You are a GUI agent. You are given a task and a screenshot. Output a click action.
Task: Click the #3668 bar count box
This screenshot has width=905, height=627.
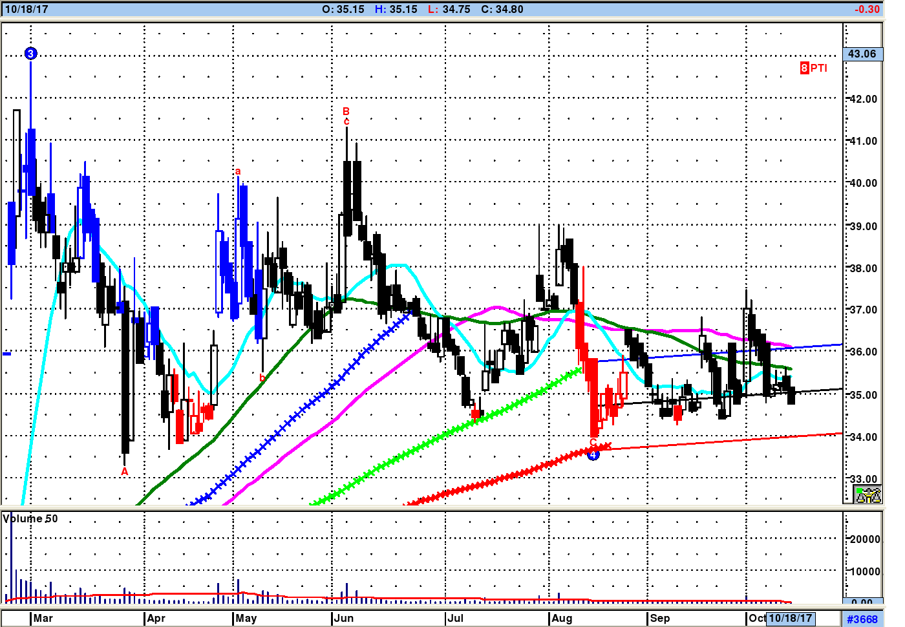[862, 619]
